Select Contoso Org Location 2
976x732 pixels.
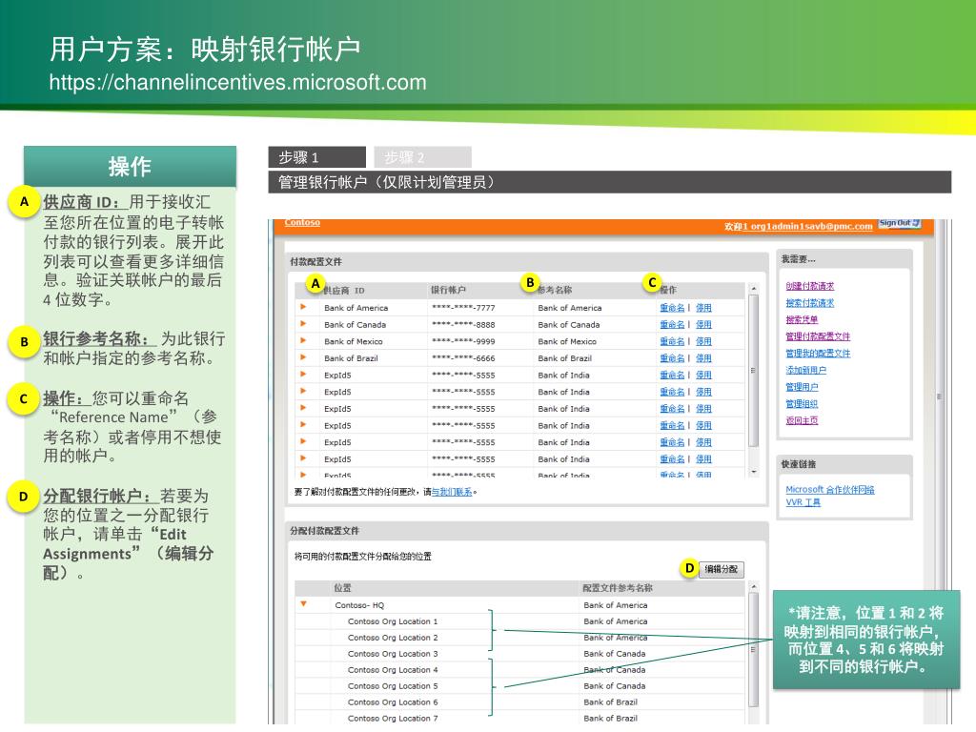(393, 638)
